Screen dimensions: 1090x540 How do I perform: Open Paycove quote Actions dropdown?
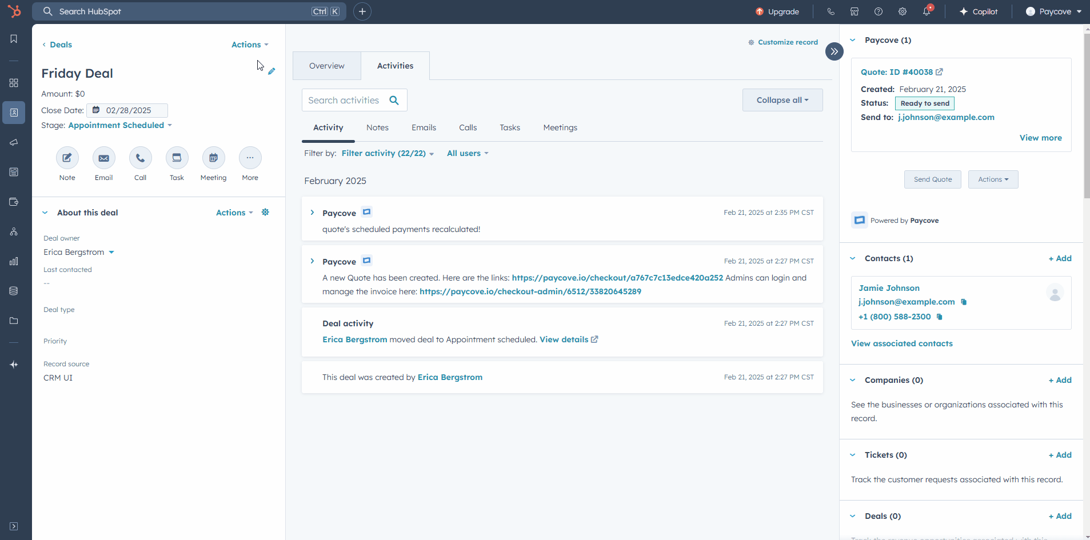click(993, 179)
